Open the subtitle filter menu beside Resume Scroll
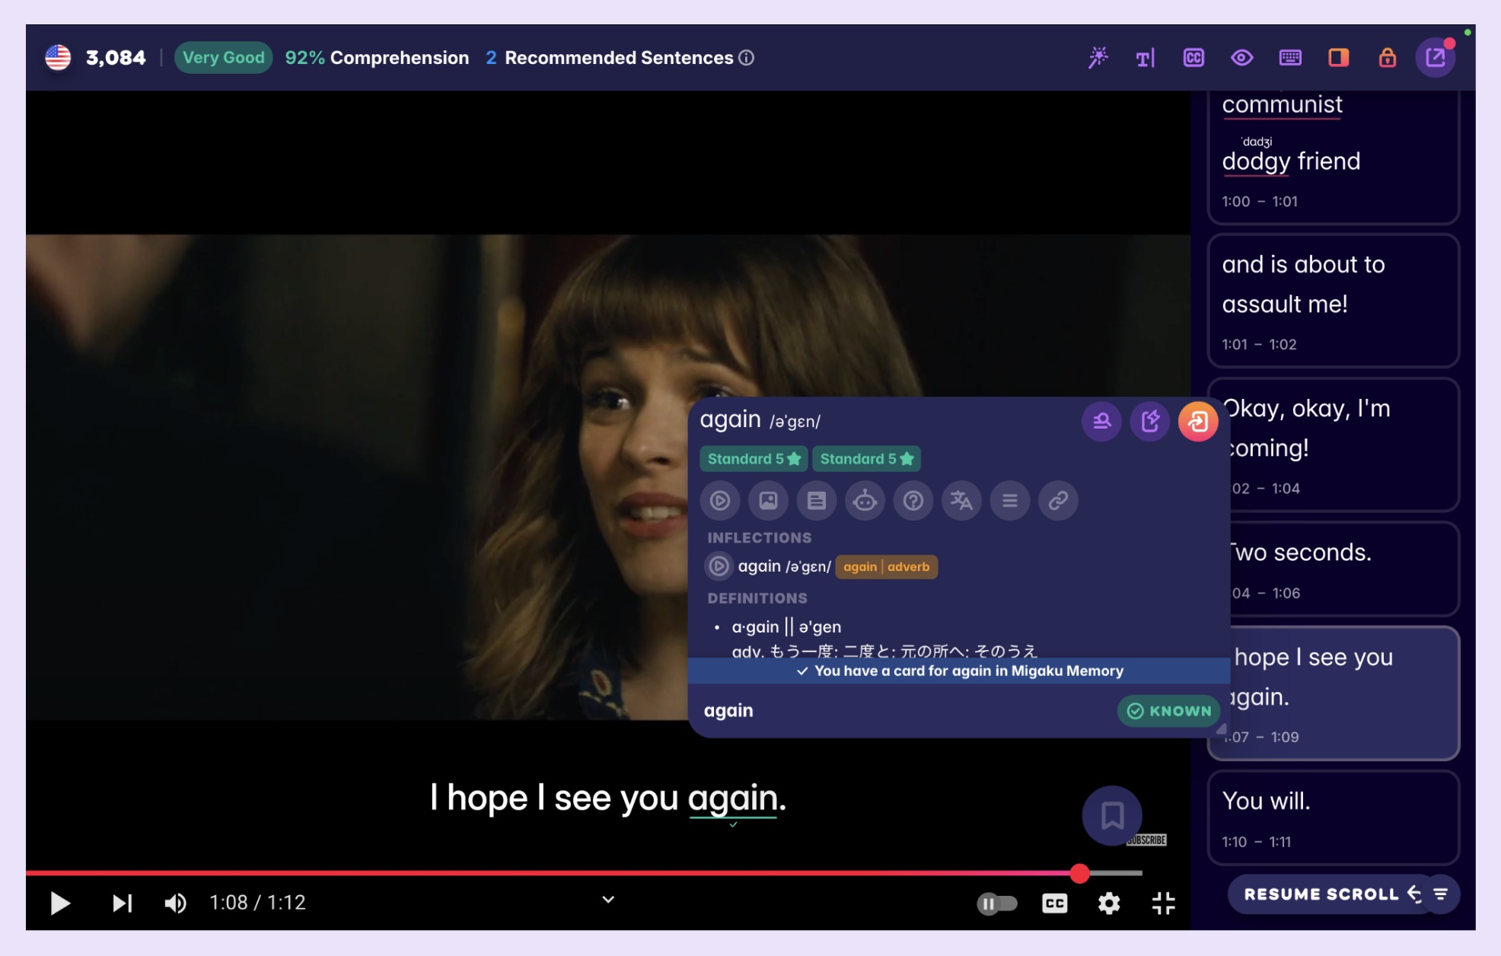The width and height of the screenshot is (1501, 956). coord(1441,894)
